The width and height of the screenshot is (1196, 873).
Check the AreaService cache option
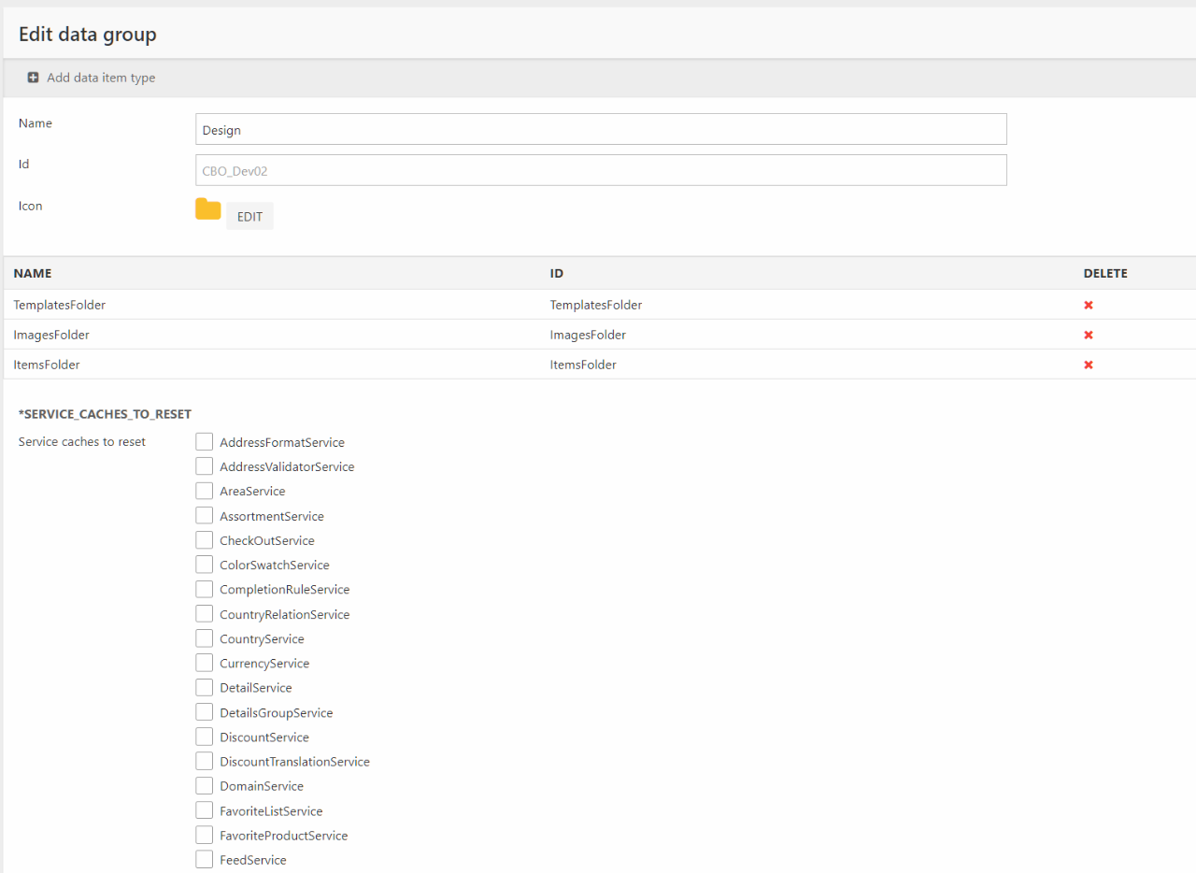[205, 491]
